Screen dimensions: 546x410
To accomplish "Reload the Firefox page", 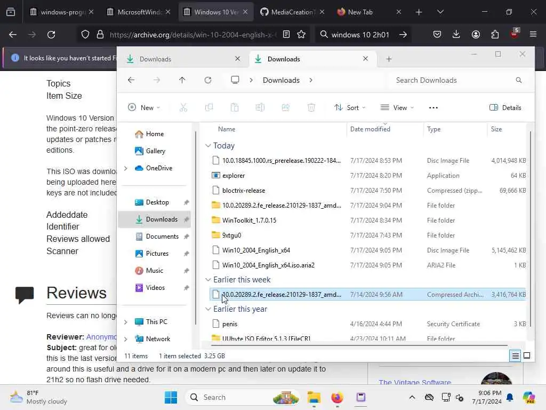I will [x=51, y=35].
